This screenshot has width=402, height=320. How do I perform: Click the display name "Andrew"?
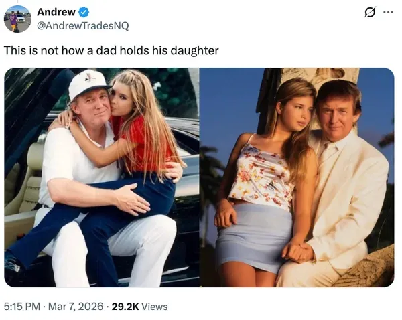click(56, 12)
